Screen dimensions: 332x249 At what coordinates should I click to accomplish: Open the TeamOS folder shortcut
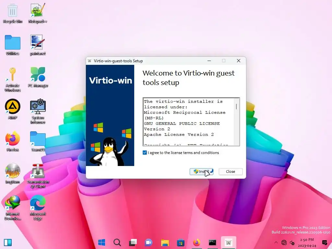[x=38, y=141]
